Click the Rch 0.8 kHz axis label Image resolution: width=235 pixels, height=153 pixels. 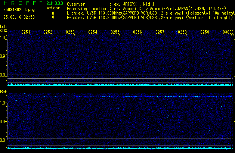point(3,140)
